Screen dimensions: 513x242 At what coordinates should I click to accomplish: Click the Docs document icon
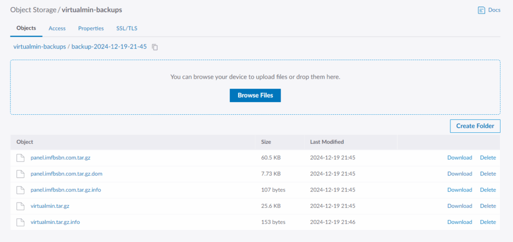pos(481,10)
